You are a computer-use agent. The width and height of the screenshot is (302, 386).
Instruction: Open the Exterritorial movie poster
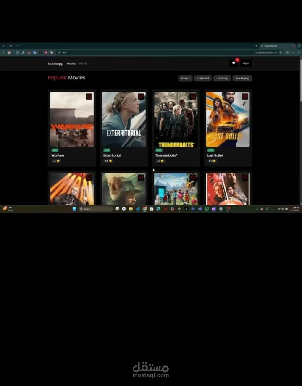tap(124, 119)
